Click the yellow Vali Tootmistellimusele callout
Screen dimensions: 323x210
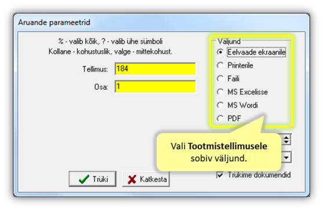(219, 152)
